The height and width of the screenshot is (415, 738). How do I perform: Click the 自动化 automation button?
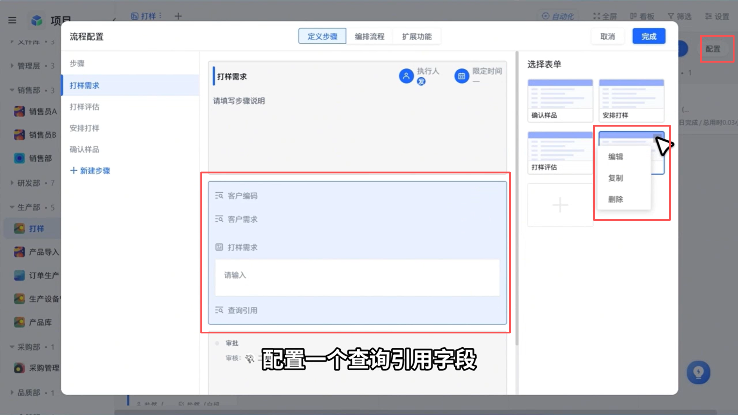click(x=558, y=16)
